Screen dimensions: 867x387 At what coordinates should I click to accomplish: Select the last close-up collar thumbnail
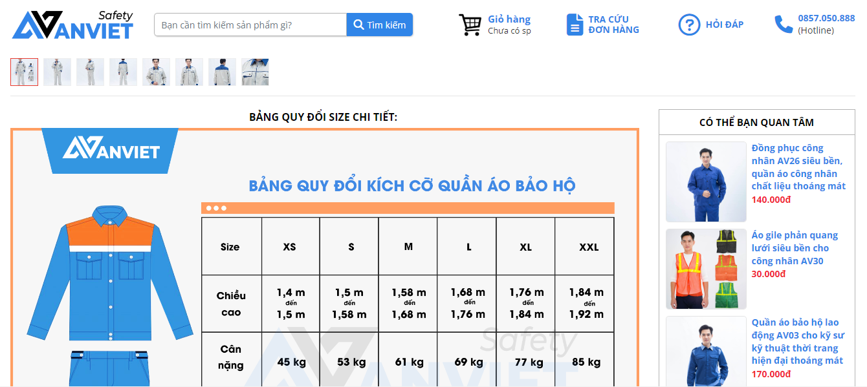pyautogui.click(x=255, y=72)
